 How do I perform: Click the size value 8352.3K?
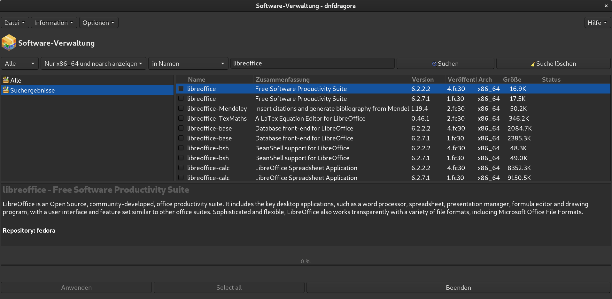pos(519,168)
